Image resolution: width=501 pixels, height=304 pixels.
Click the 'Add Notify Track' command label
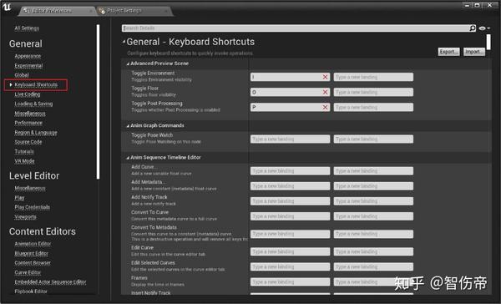point(149,197)
